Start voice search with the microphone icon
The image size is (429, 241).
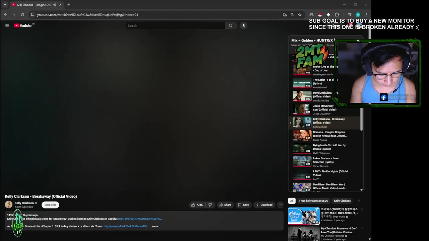pos(244,25)
